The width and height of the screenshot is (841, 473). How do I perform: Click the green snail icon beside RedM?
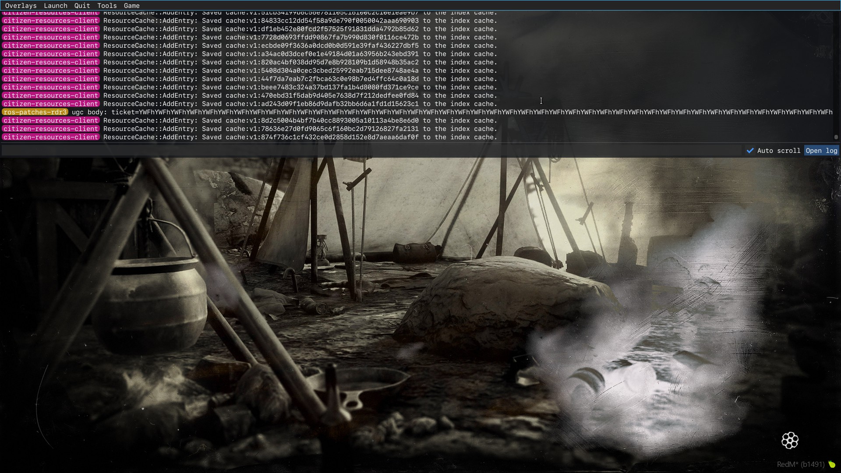pos(832,465)
